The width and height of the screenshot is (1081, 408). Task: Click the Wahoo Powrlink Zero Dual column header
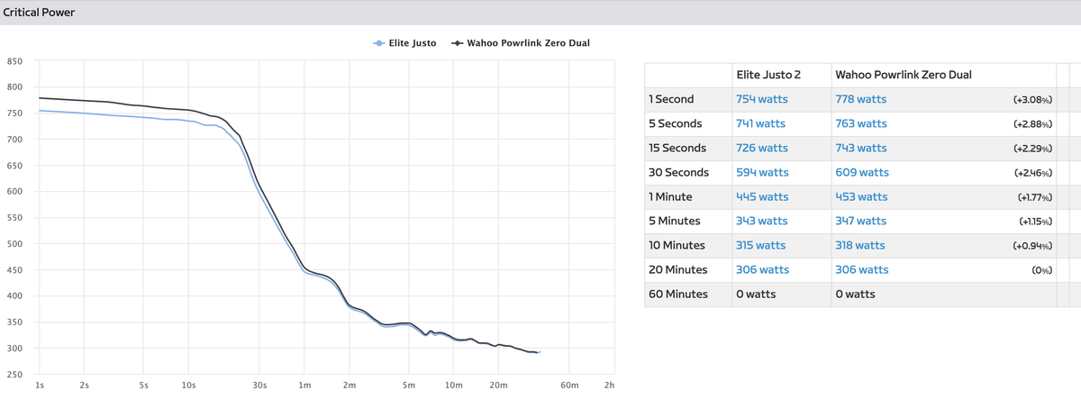pyautogui.click(x=904, y=75)
